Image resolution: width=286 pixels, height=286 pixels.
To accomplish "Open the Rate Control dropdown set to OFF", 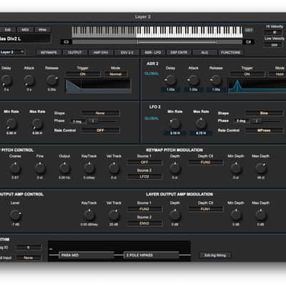I will point(100,130).
